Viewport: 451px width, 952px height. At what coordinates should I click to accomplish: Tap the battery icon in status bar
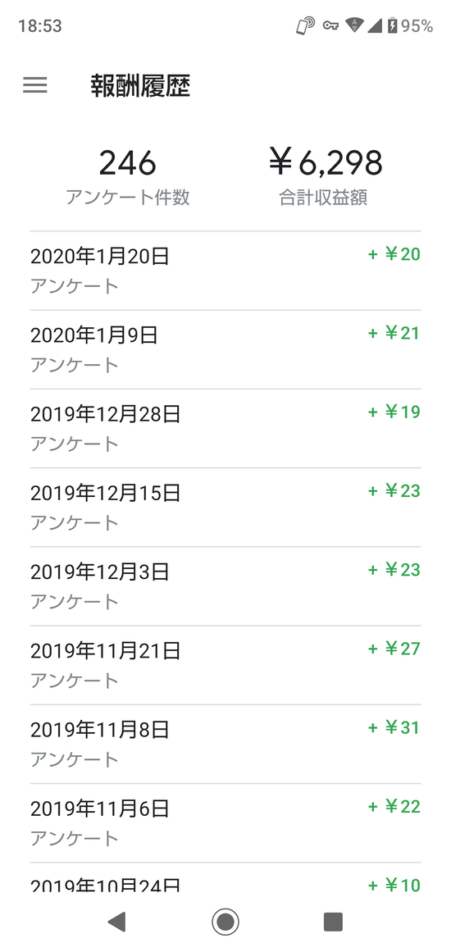392,25
